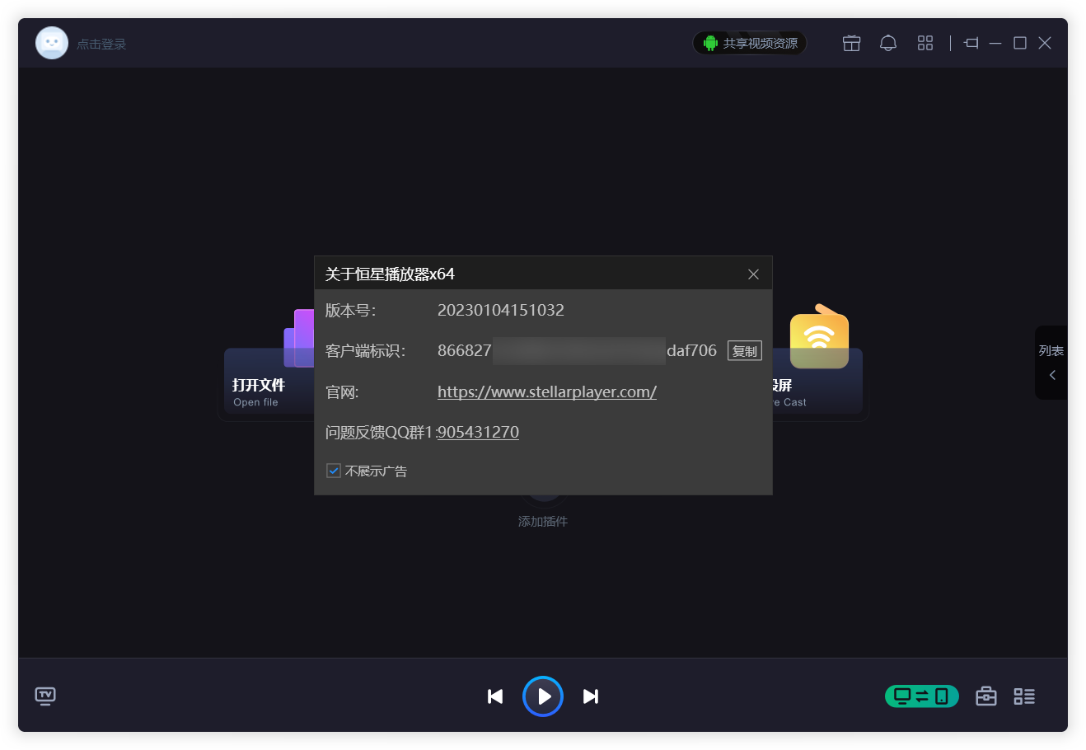Open the four-square apps grid icon

tap(925, 44)
